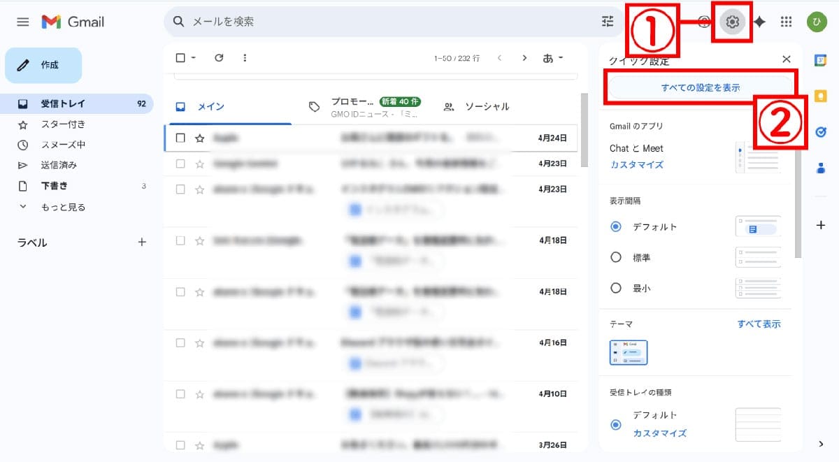The width and height of the screenshot is (839, 462).
Task: Open the more actions three-dot menu
Action: tap(245, 58)
